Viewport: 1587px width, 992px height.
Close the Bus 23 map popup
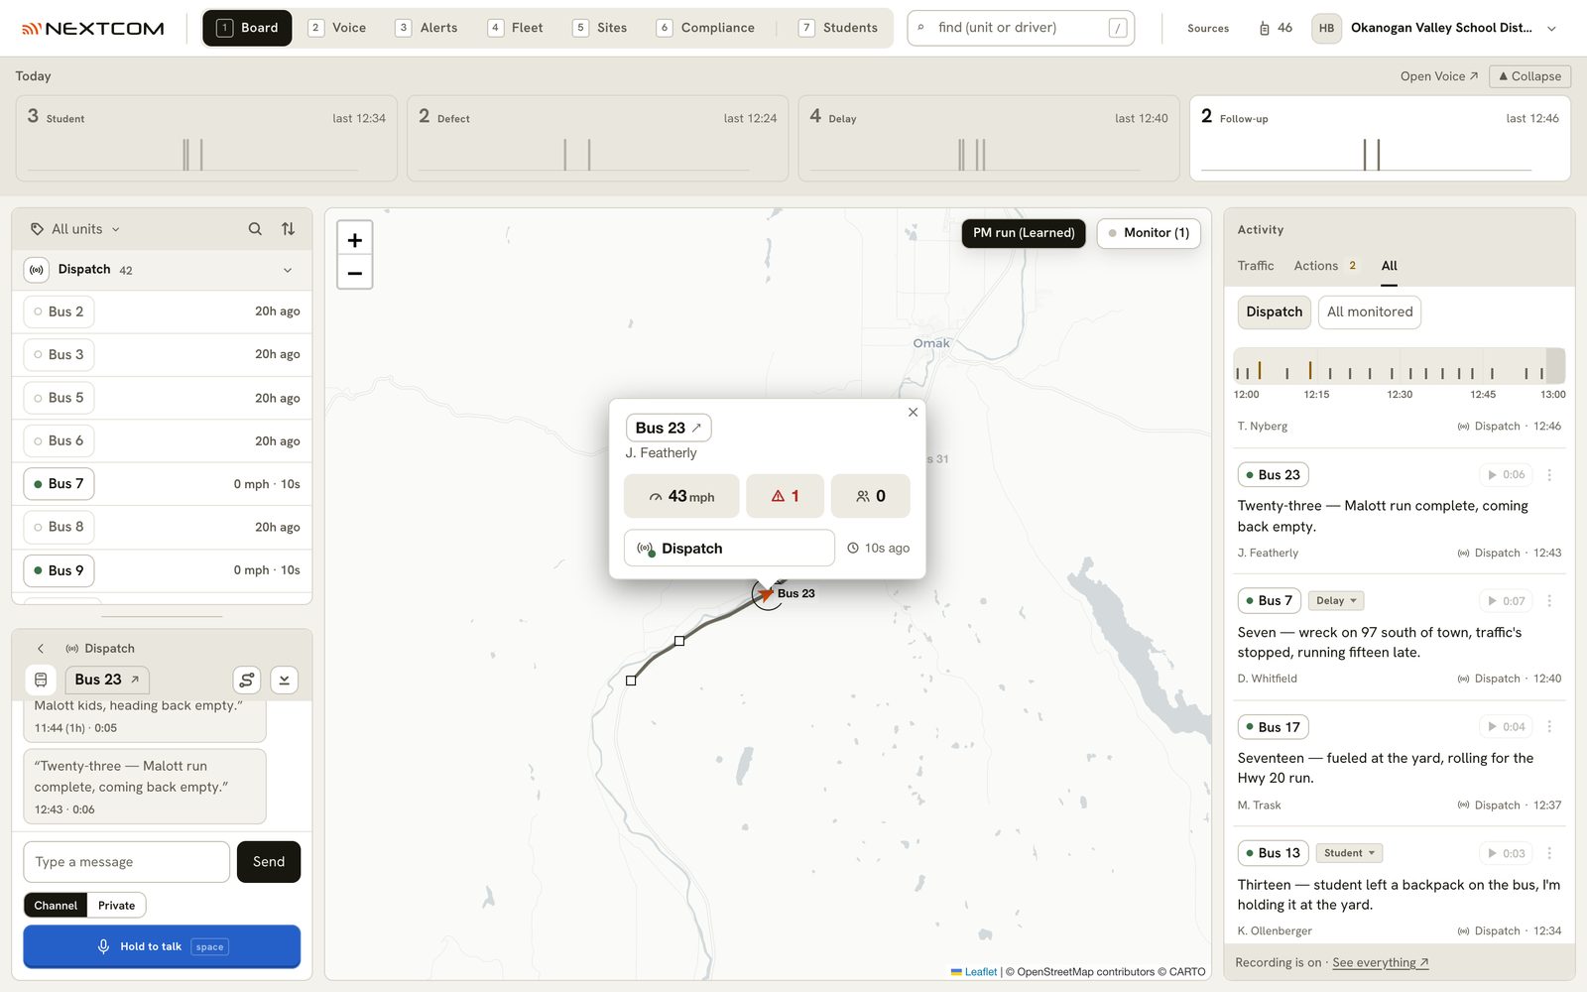[x=914, y=413]
